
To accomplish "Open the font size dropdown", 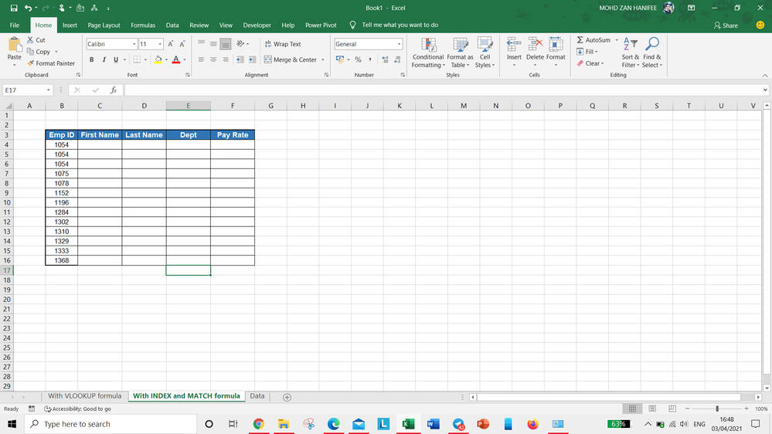I will pyautogui.click(x=160, y=44).
